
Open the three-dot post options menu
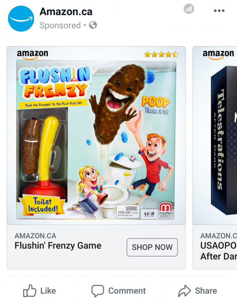[219, 11]
